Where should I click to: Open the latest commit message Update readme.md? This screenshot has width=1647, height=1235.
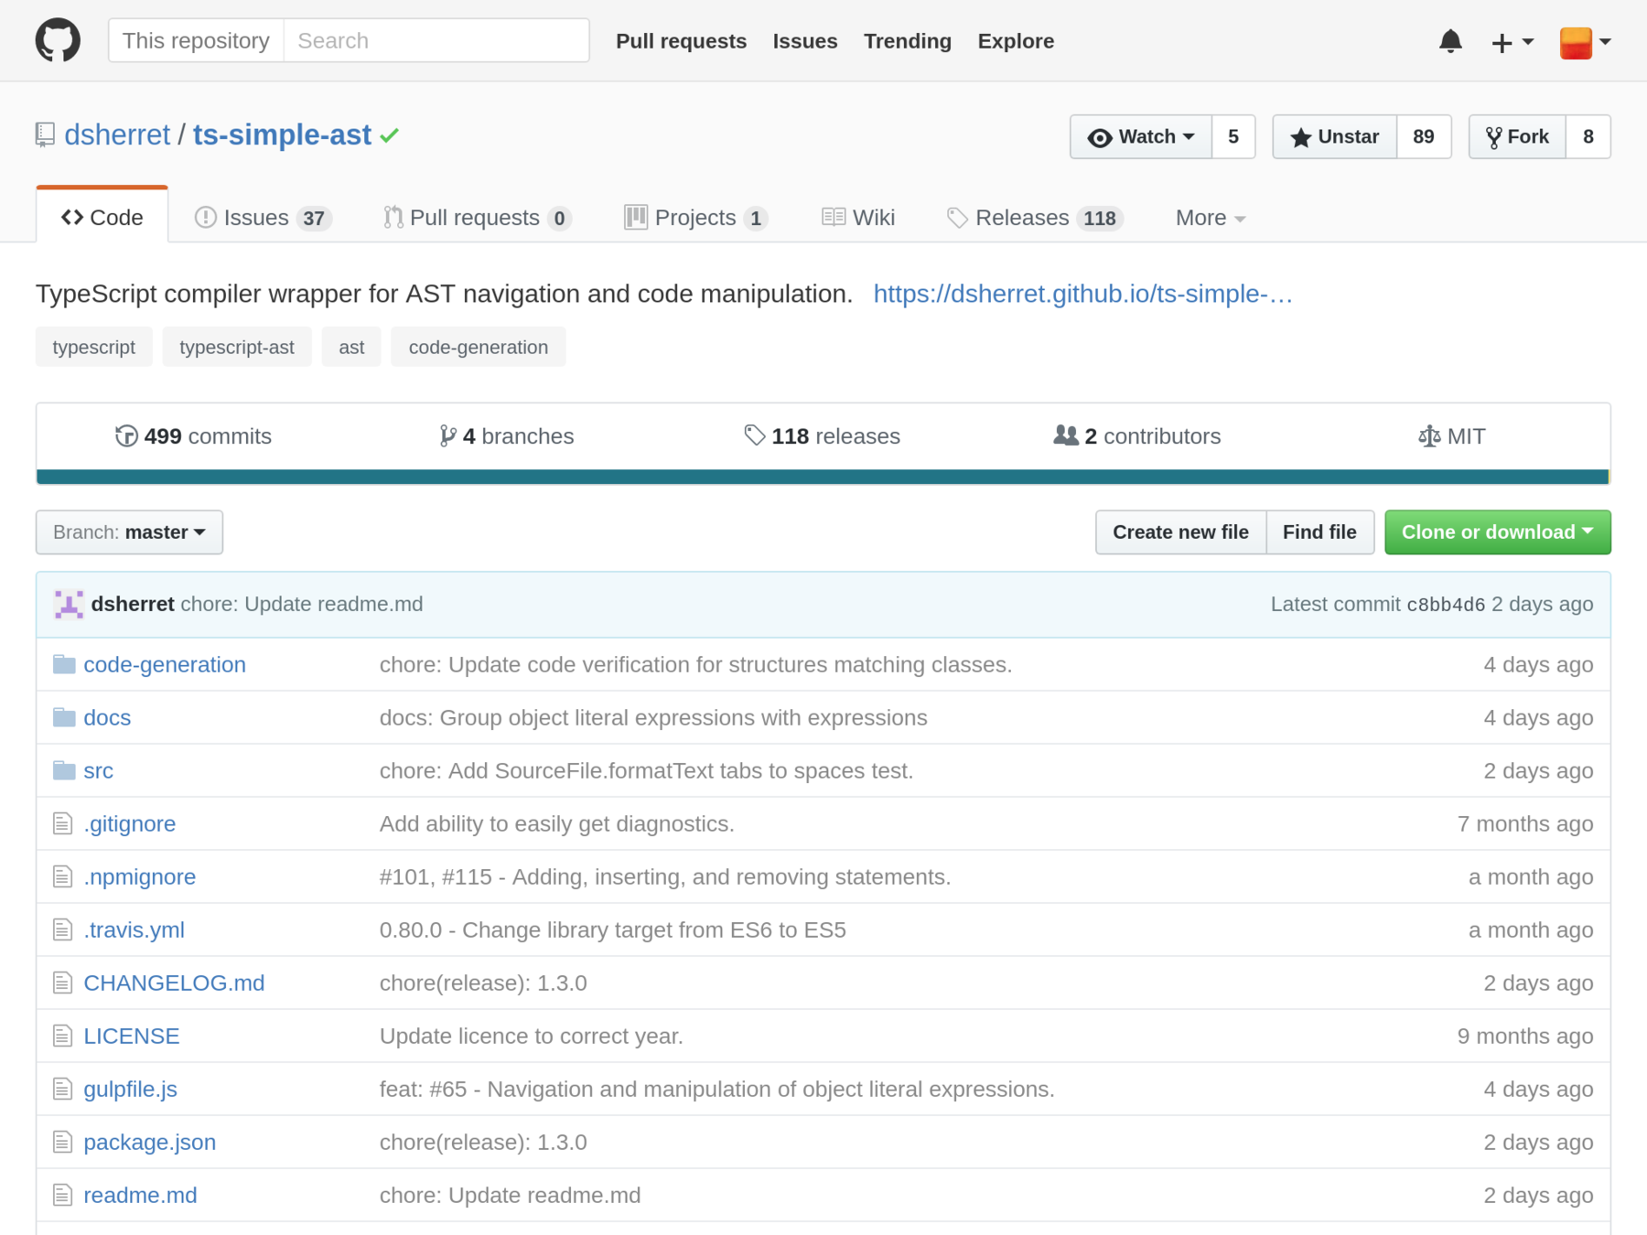click(302, 605)
